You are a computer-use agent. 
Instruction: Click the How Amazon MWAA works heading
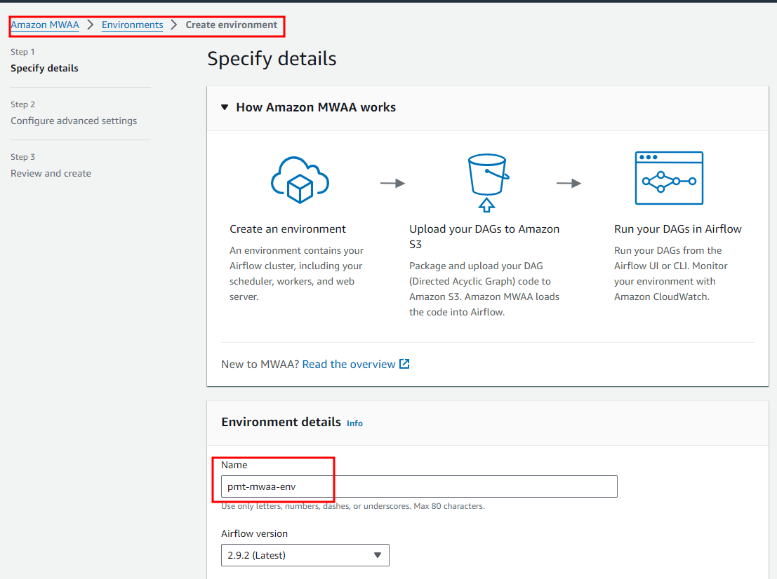(316, 107)
